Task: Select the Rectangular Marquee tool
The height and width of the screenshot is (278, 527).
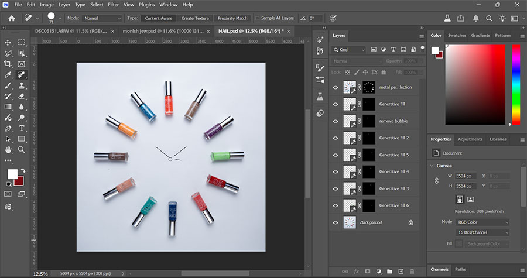Action: pos(22,43)
